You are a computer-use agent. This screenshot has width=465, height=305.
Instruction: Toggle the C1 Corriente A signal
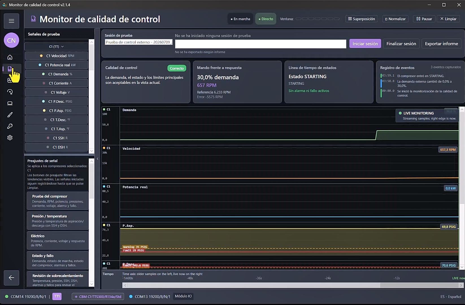(57, 83)
